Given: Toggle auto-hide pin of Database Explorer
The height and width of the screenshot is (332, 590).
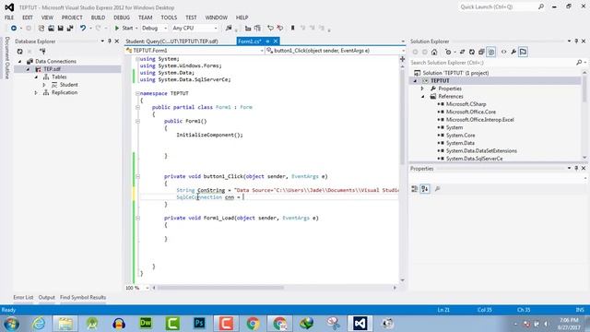Looking at the screenshot, I should point(110,41).
